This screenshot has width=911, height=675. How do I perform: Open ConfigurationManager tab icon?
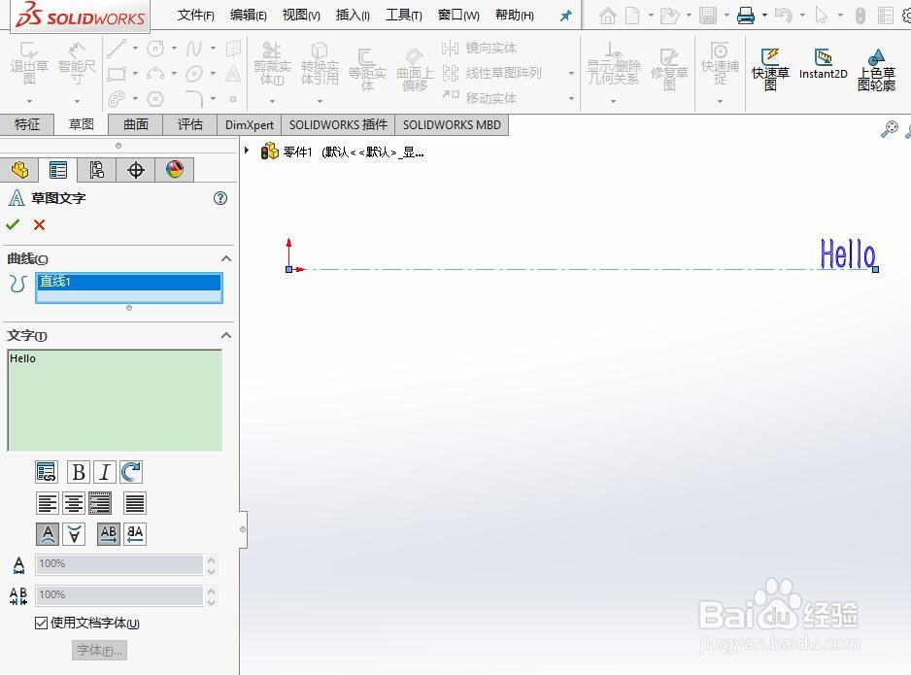point(96,170)
